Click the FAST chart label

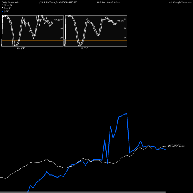tap(21, 48)
